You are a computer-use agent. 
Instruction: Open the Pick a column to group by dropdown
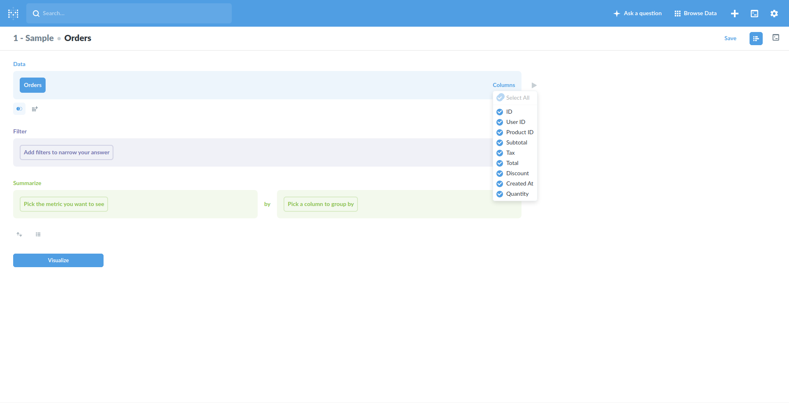320,204
